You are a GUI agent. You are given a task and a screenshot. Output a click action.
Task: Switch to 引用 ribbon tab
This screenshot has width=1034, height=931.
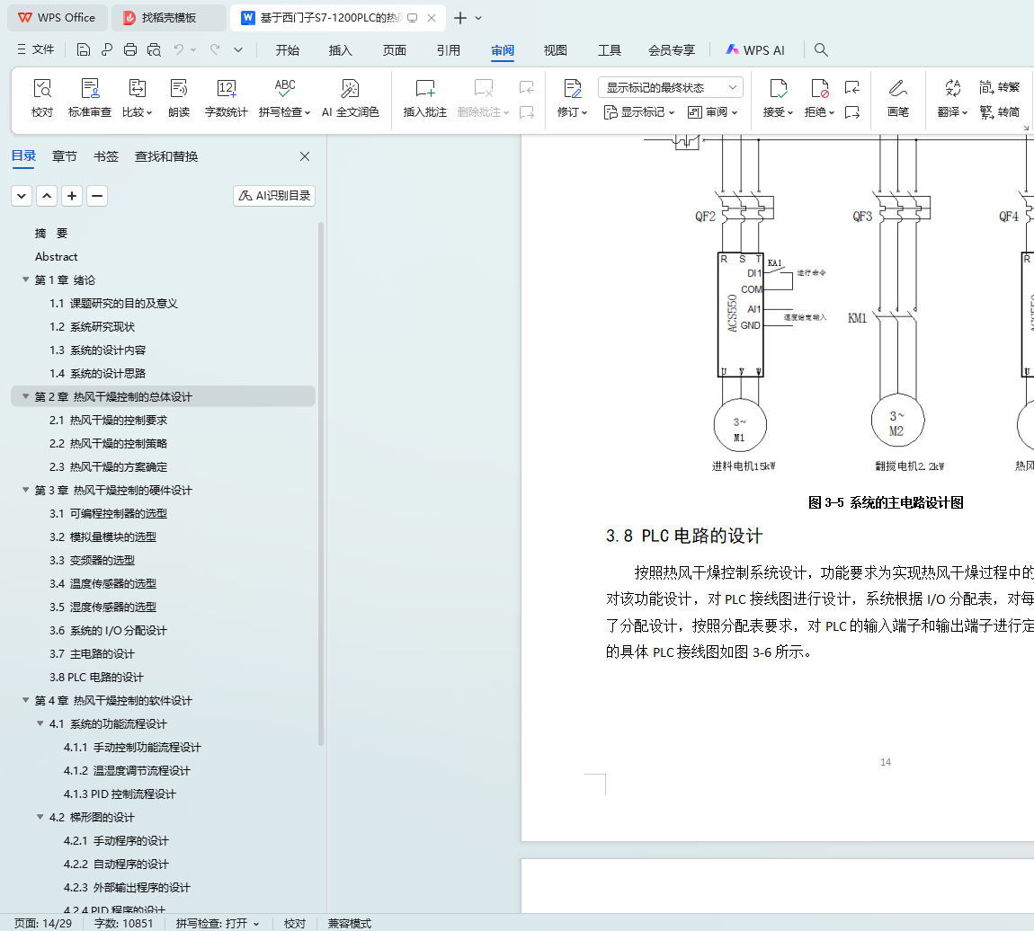[449, 50]
